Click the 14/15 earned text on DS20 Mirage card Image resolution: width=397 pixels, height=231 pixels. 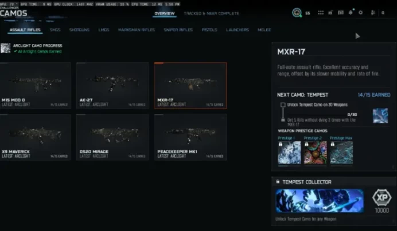pyautogui.click(x=137, y=156)
